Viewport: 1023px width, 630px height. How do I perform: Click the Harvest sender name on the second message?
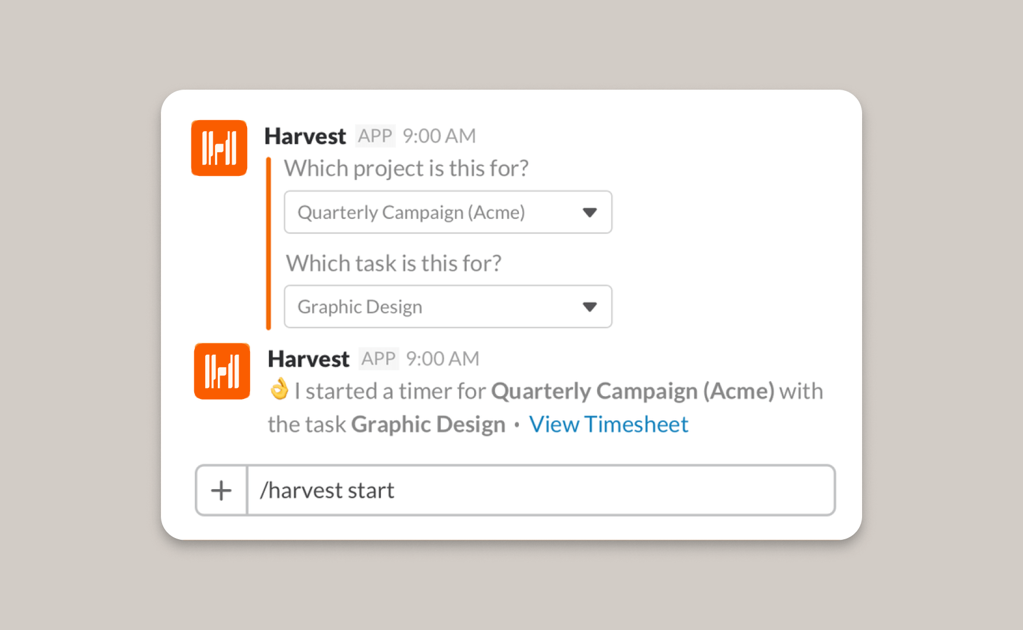coord(308,358)
